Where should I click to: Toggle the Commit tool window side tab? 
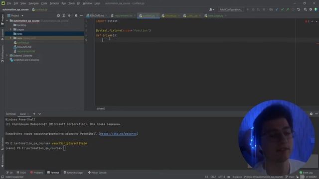[2, 35]
